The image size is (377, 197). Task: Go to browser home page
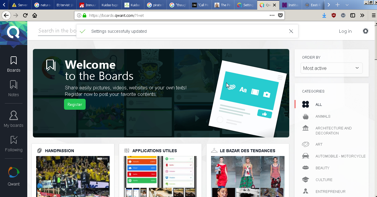(x=35, y=15)
